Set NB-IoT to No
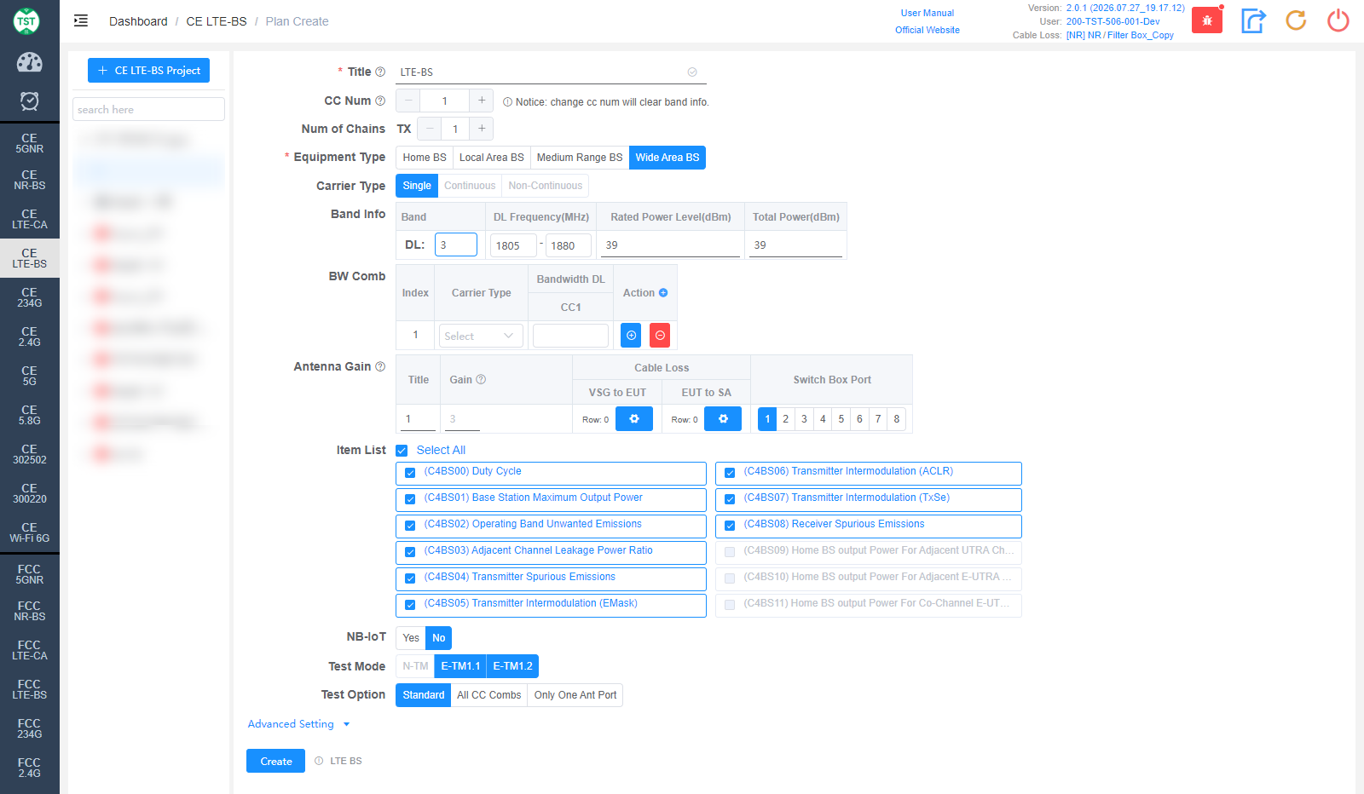1364x794 pixels. 438,638
